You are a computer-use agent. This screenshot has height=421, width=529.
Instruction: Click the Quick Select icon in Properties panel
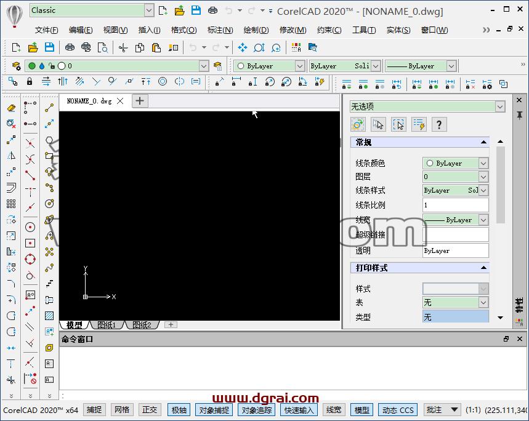(419, 125)
